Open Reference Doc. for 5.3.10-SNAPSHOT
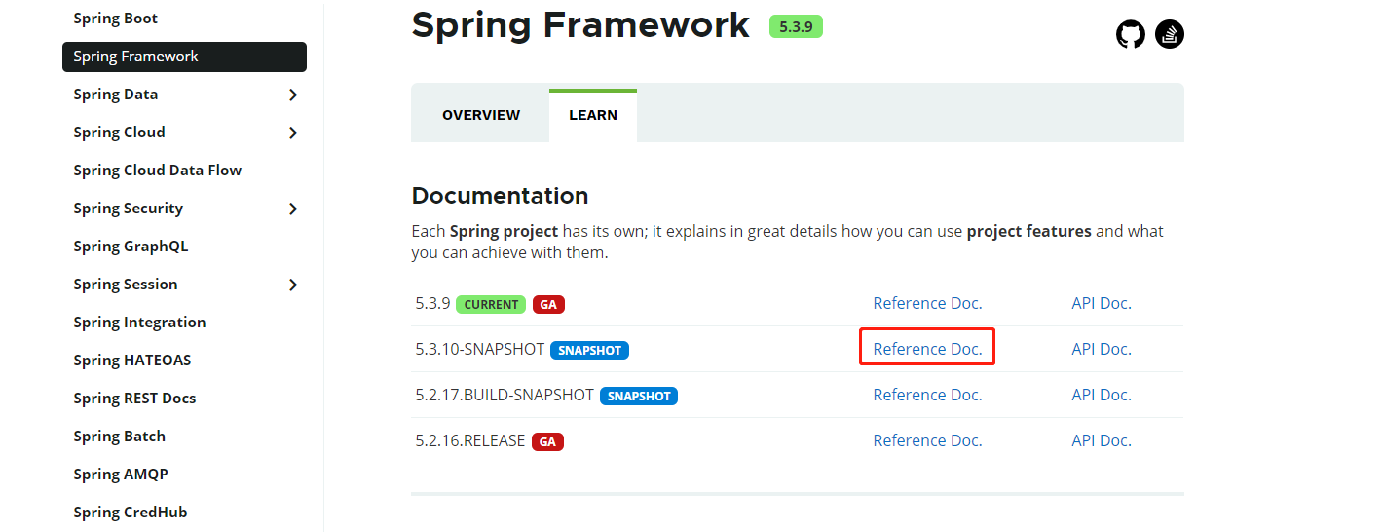This screenshot has width=1383, height=532. tap(927, 349)
